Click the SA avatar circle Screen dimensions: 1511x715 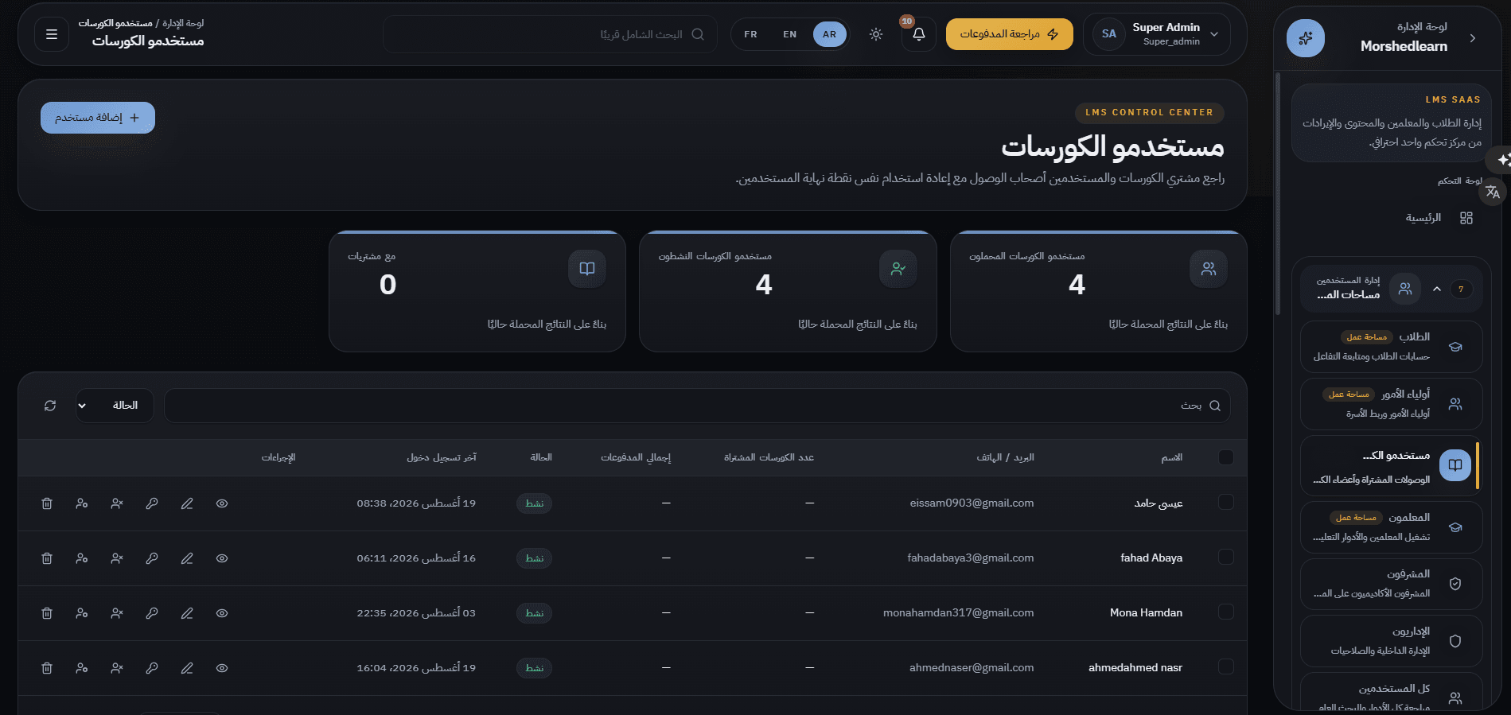tap(1109, 34)
